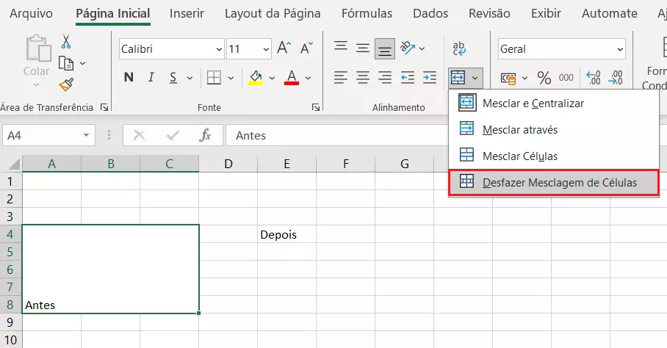This screenshot has height=348, width=667.
Task: Switch to the Inserir tab
Action: point(187,14)
